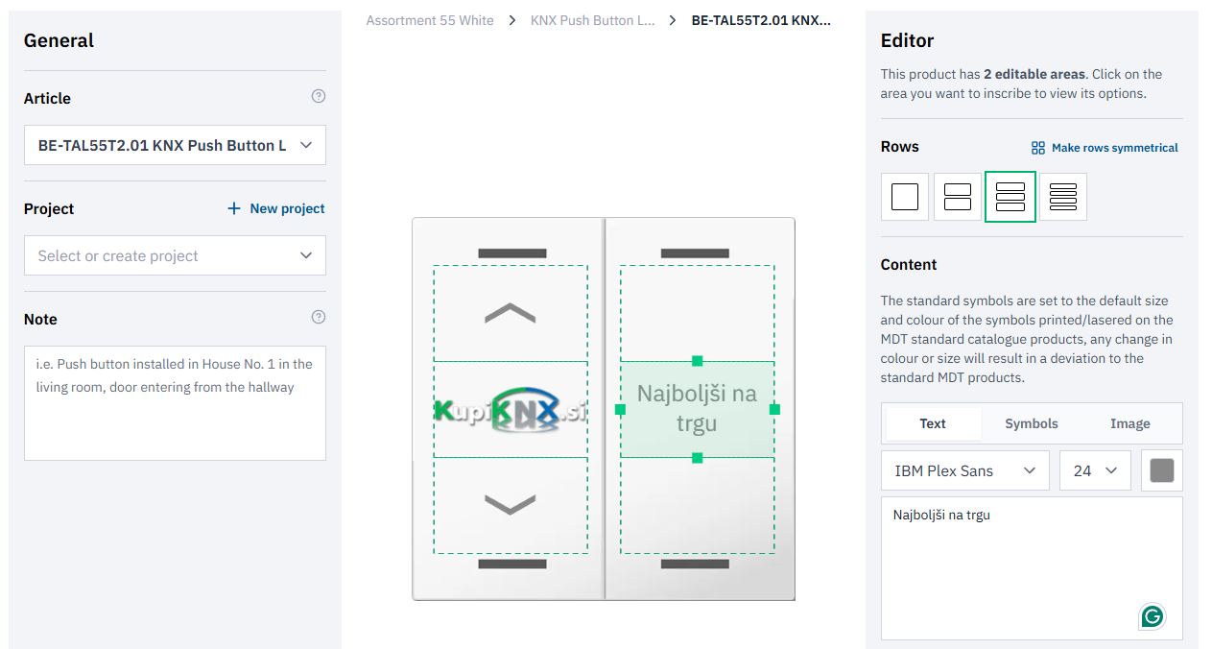Viewport: 1212px width, 649px height.
Task: Switch to the Symbols tab
Action: (1032, 423)
